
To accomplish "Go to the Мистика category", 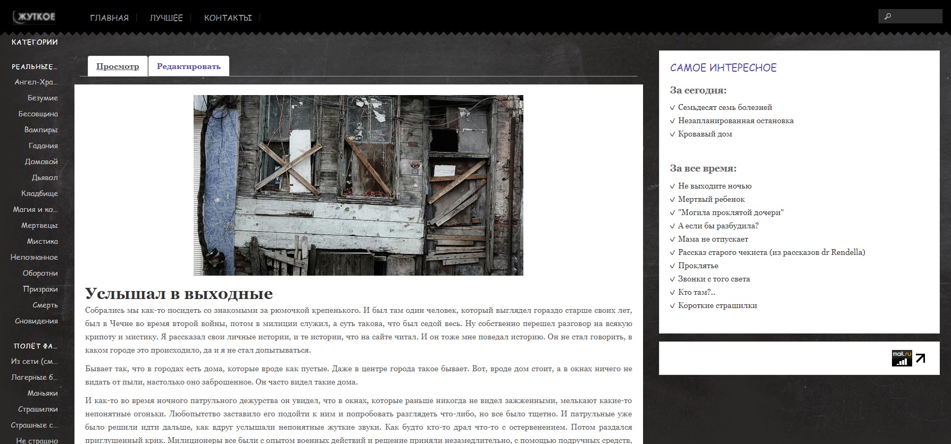I will tap(43, 241).
